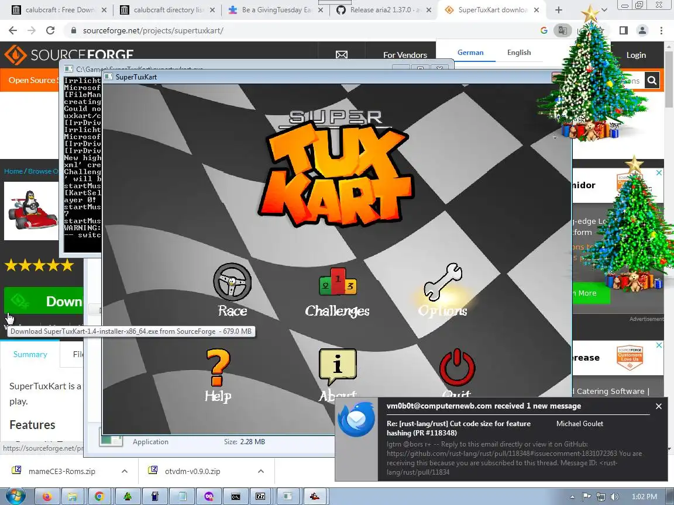The image size is (674, 505).
Task: Open the Challenges podium icon
Action: [x=338, y=282]
